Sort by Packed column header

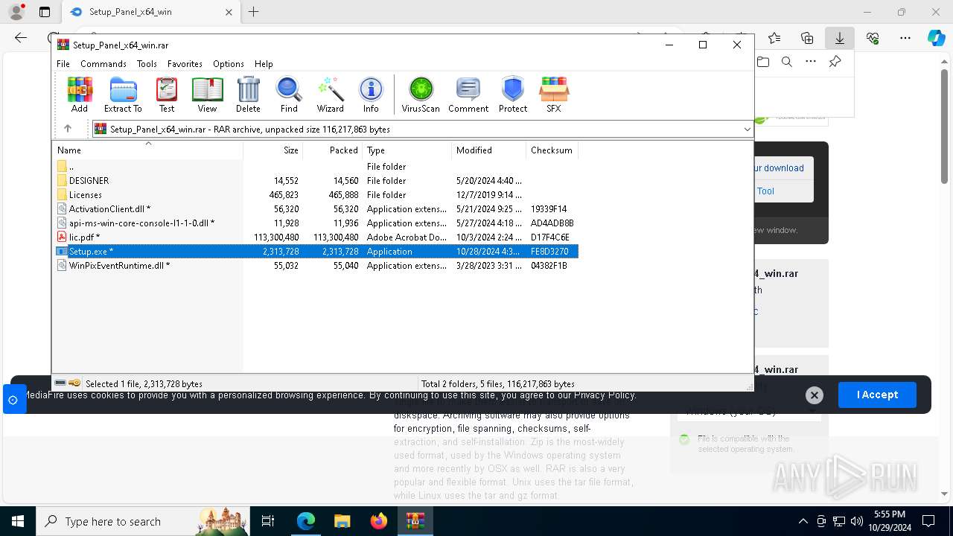pyautogui.click(x=333, y=150)
